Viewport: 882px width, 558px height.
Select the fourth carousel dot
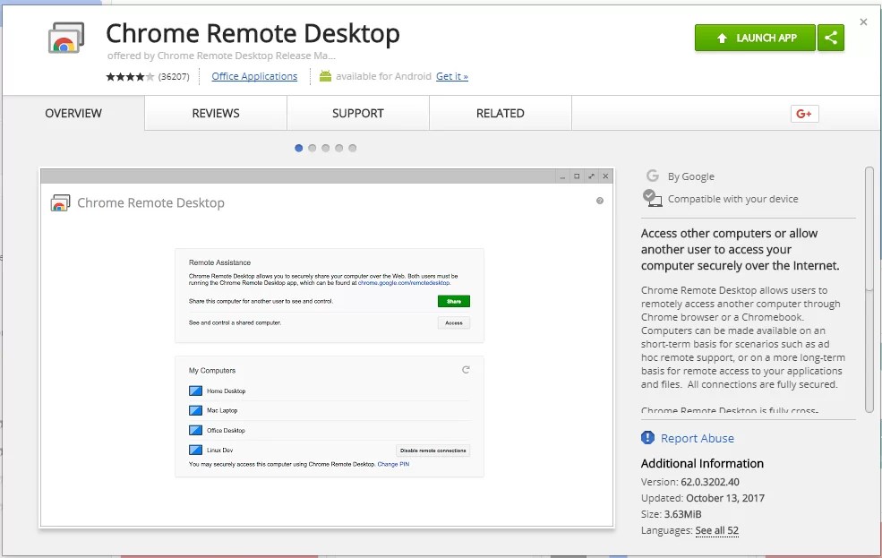click(338, 148)
